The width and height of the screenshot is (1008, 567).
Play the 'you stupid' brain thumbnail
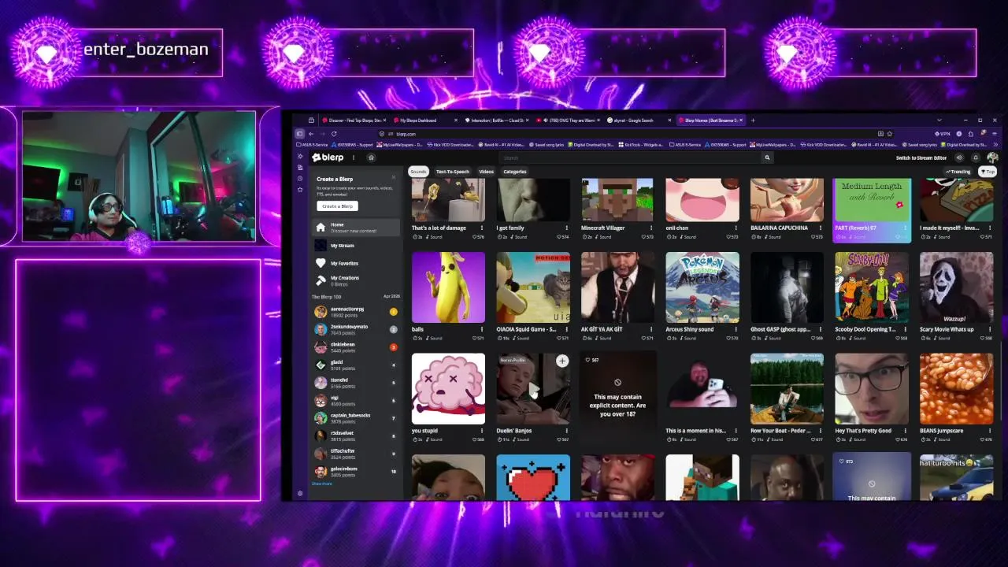[448, 389]
